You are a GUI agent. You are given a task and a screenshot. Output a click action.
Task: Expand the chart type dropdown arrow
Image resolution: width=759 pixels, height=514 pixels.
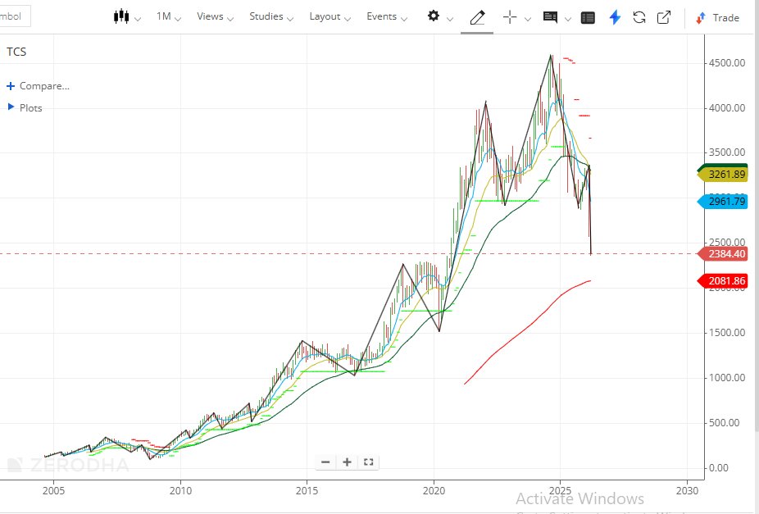(x=138, y=19)
